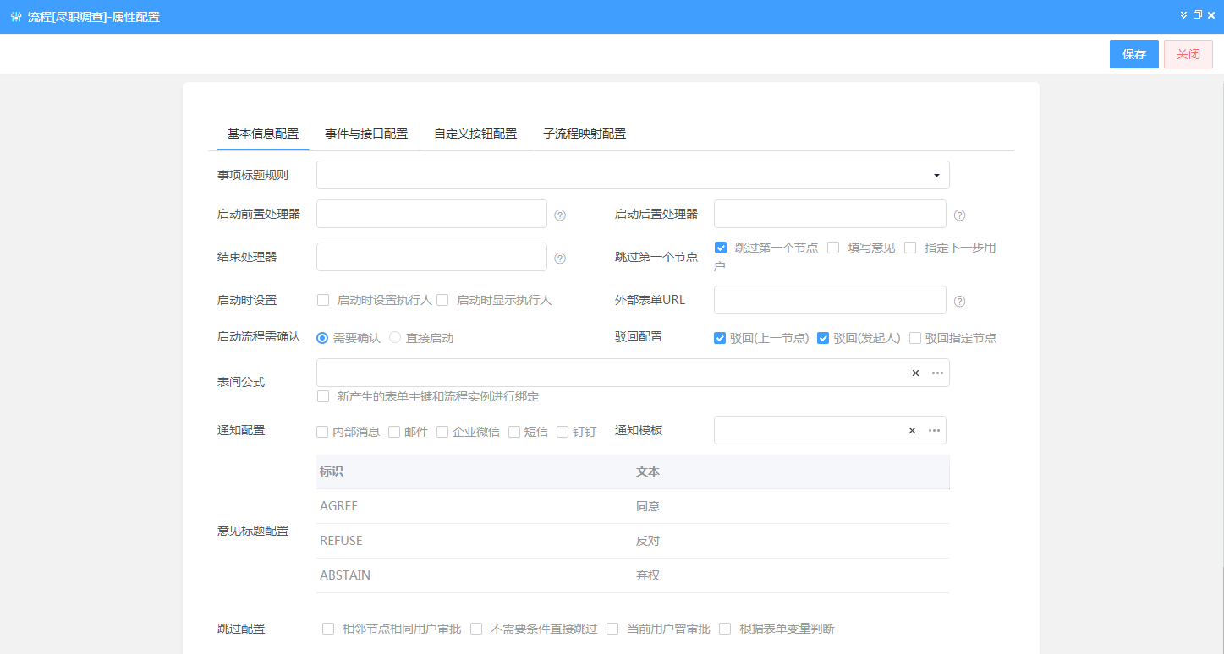Click the restore window icon
1224x654 pixels.
(x=1197, y=14)
